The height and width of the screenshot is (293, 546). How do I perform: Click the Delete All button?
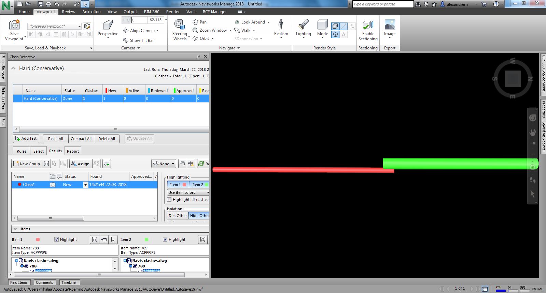107,139
